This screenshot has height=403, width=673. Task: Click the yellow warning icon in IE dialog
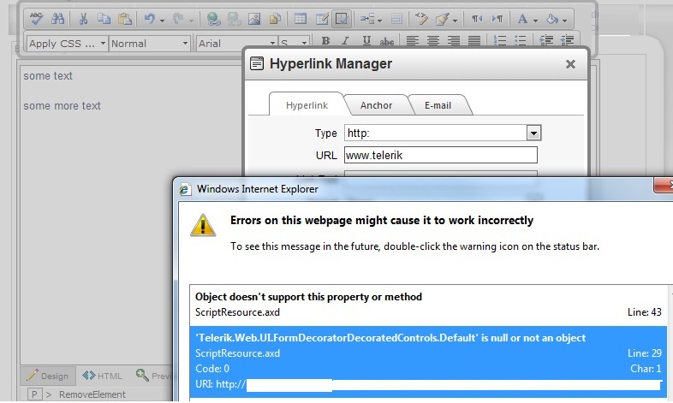pyautogui.click(x=203, y=225)
